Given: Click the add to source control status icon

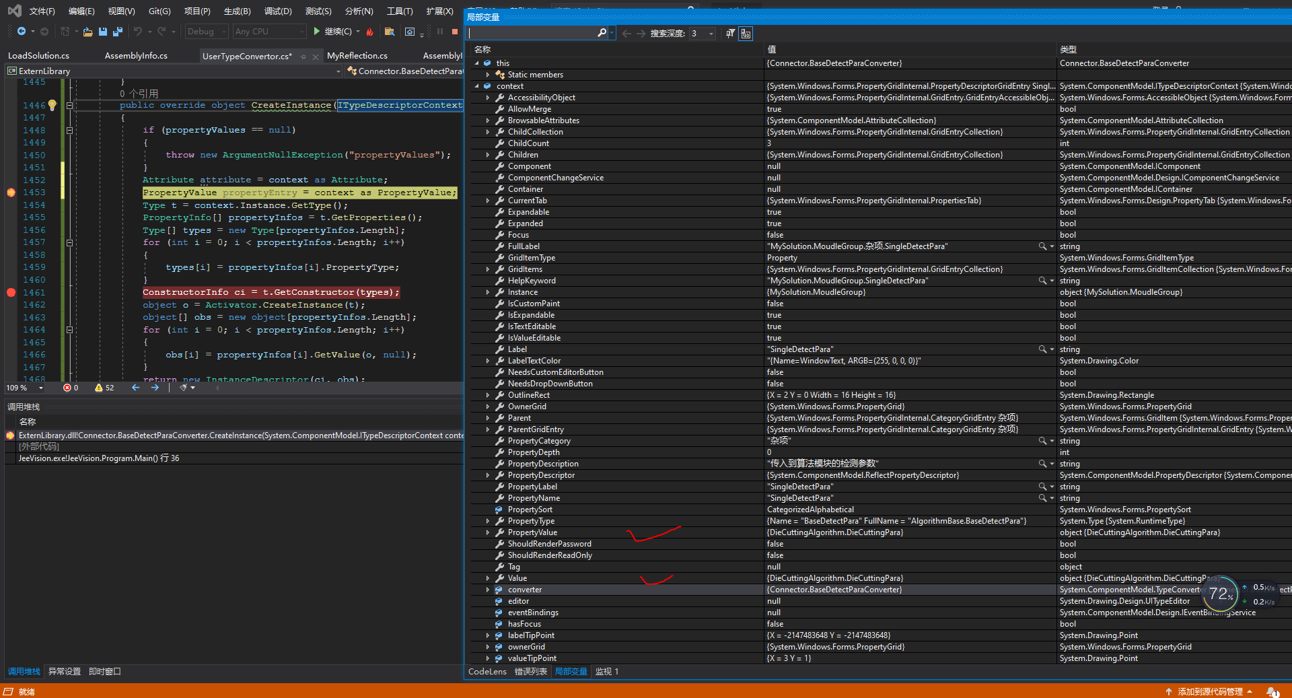Looking at the screenshot, I should tap(1169, 691).
